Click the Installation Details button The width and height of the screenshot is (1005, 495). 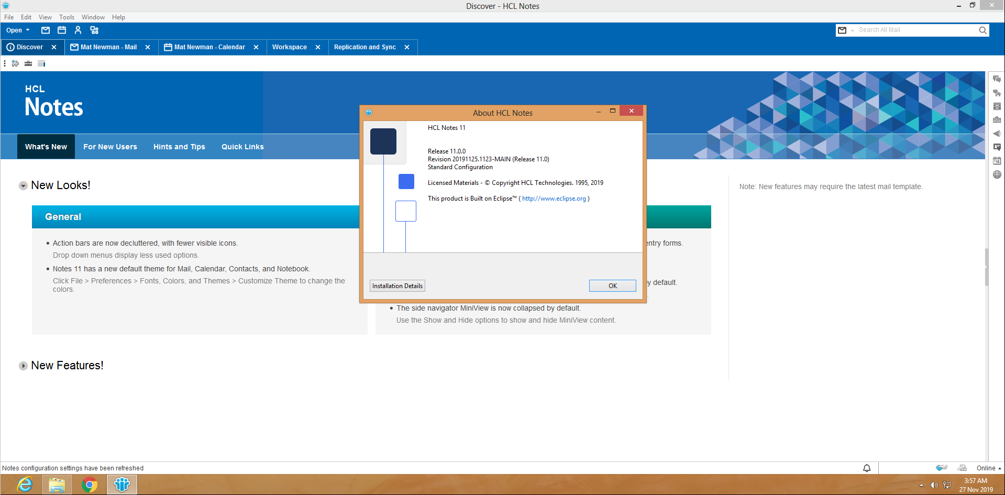(397, 286)
